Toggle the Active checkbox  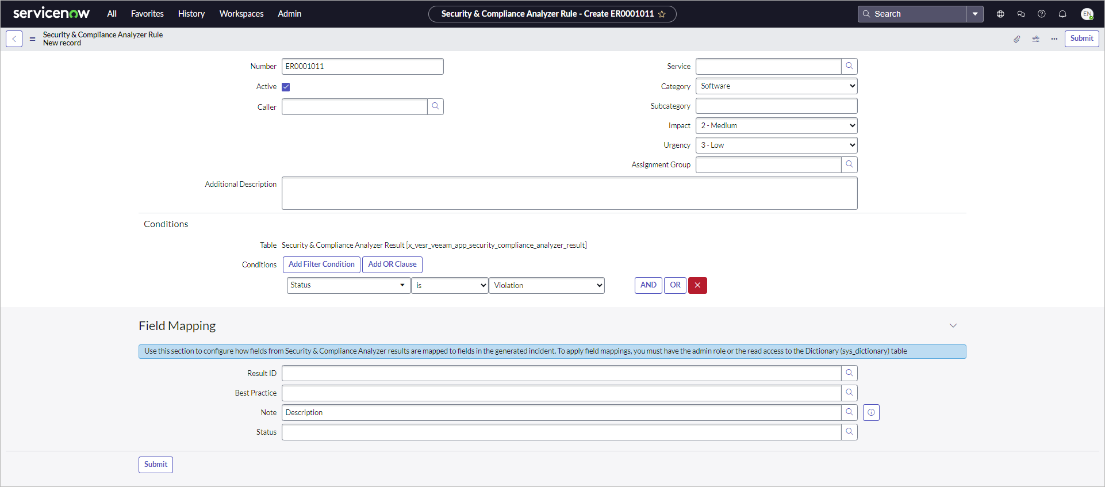point(286,87)
